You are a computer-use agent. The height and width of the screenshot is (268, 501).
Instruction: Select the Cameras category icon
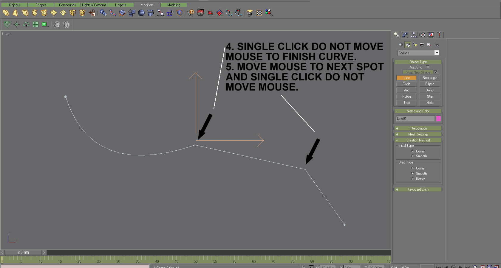422,45
